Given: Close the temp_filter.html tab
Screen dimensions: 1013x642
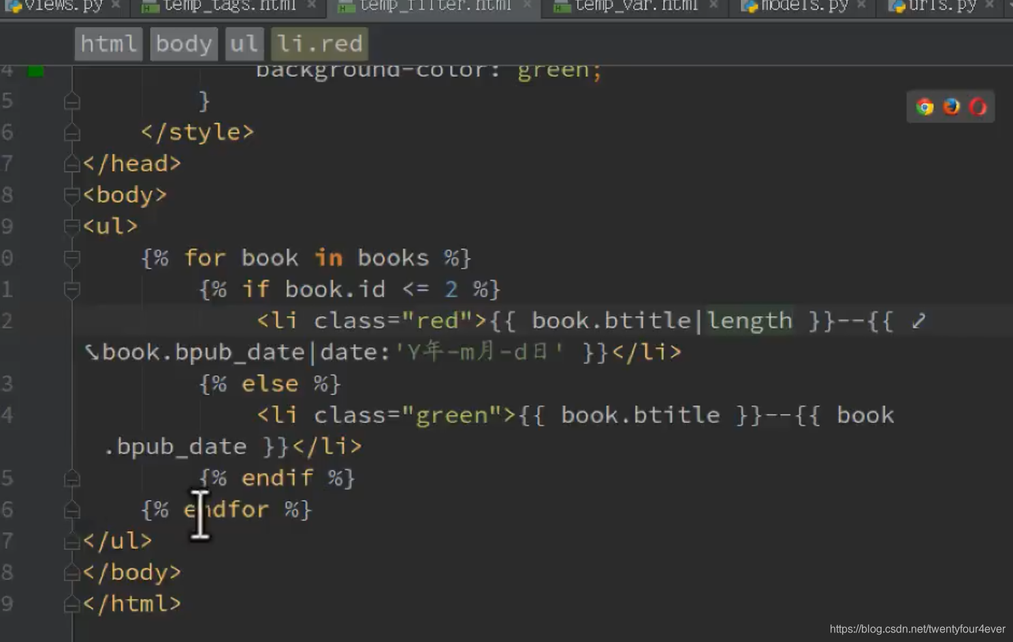Looking at the screenshot, I should [527, 5].
